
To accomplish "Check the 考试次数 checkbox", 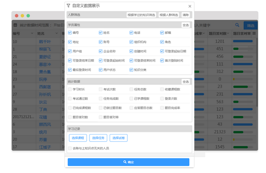I will (101, 89).
